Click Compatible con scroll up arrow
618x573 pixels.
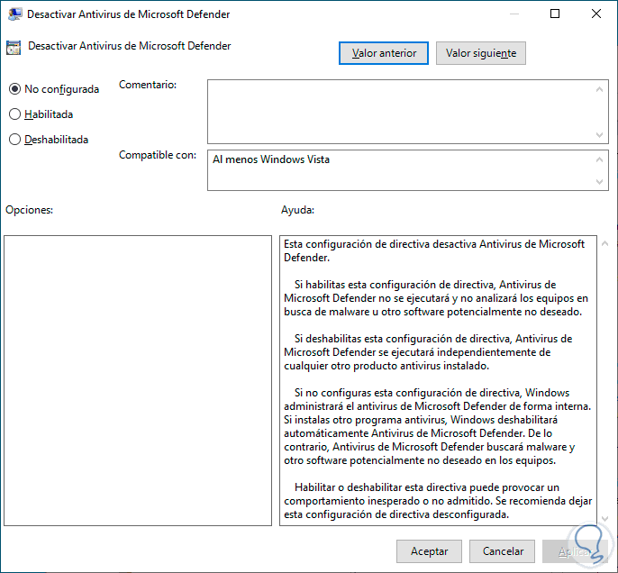click(599, 159)
